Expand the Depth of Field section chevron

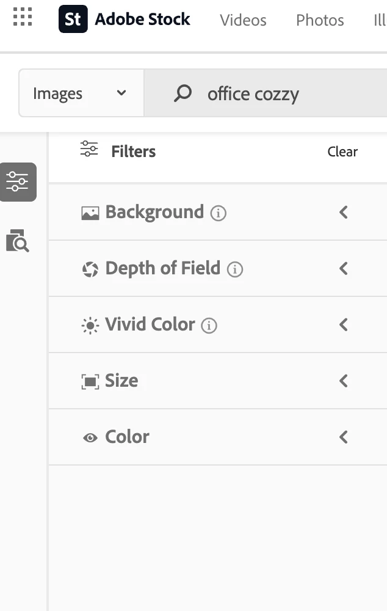tap(344, 269)
